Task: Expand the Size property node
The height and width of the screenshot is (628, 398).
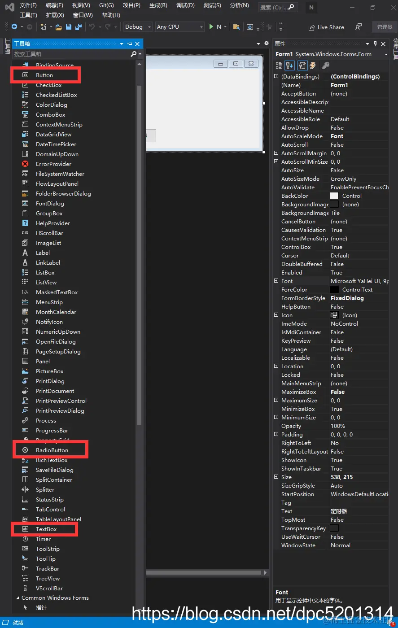Action: pyautogui.click(x=276, y=477)
